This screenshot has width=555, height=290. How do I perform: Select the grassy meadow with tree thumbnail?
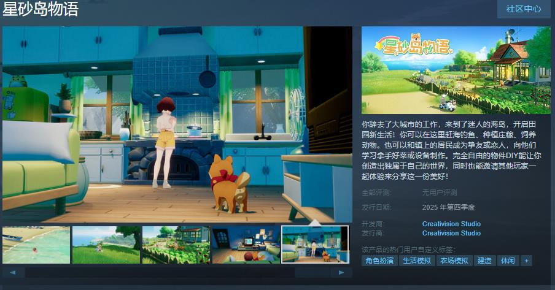pyautogui.click(x=106, y=245)
